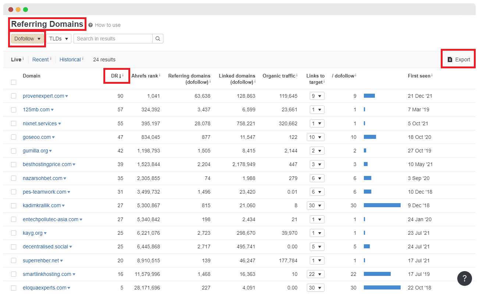The image size is (479, 295).
Task: Expand links-to-target dropdown for kadimkrallik.com
Action: 316,205
